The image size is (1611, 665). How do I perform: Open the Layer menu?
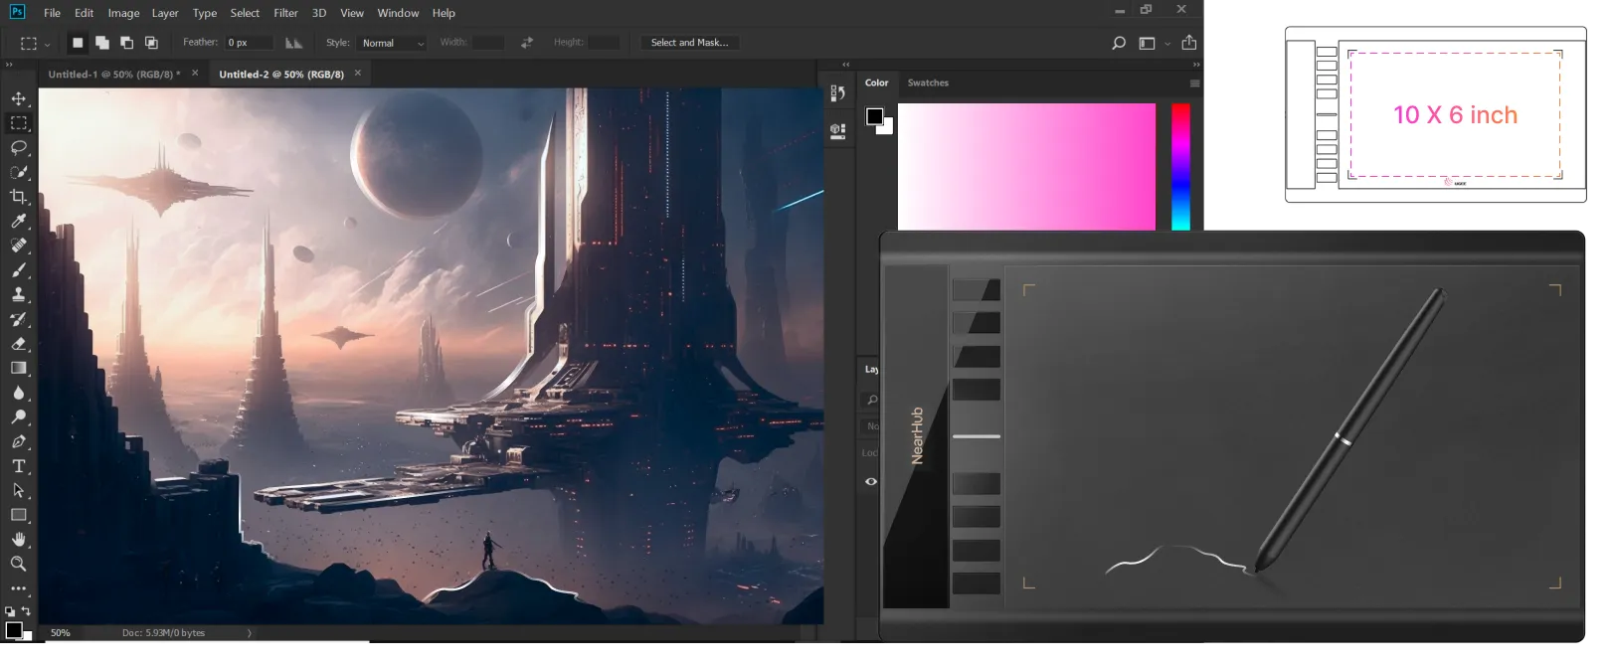[165, 13]
